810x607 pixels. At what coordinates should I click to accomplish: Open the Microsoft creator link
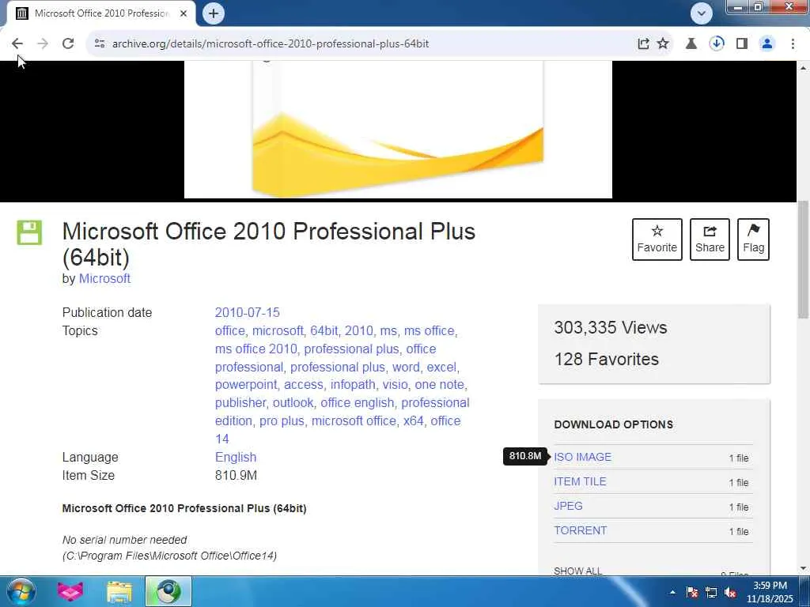(x=104, y=279)
